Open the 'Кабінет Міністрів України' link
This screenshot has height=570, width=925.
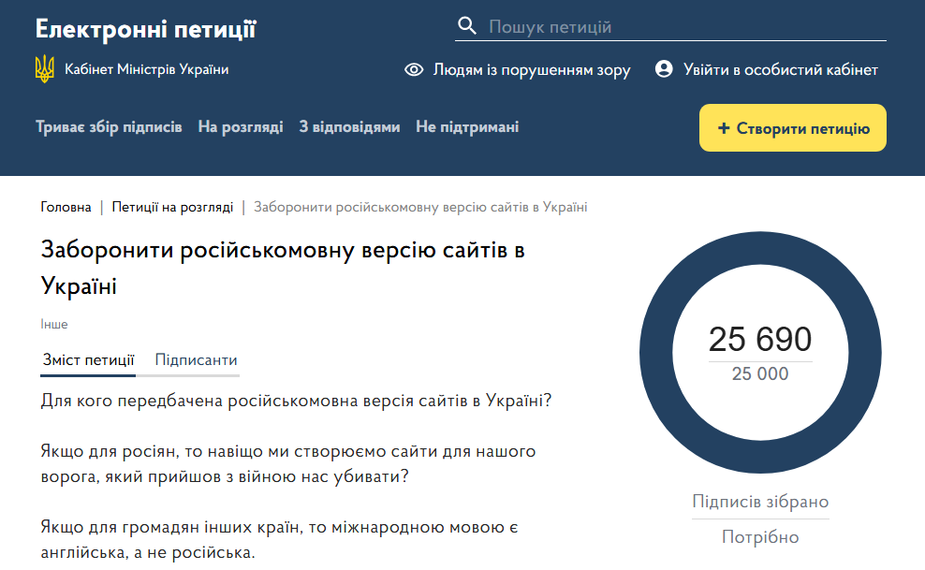pyautogui.click(x=146, y=69)
